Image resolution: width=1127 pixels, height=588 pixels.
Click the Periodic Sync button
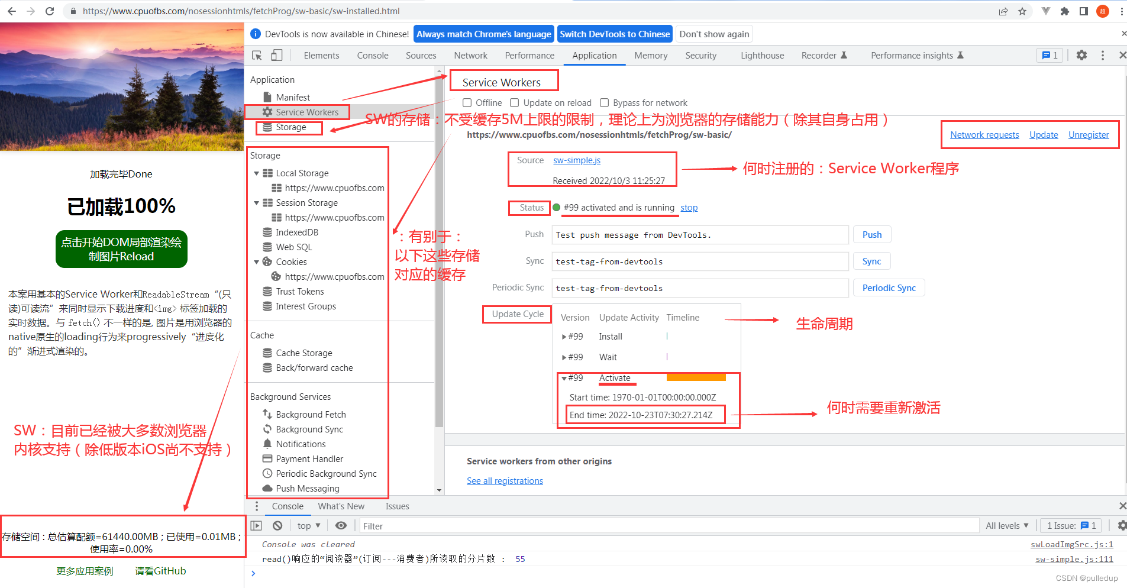(889, 288)
